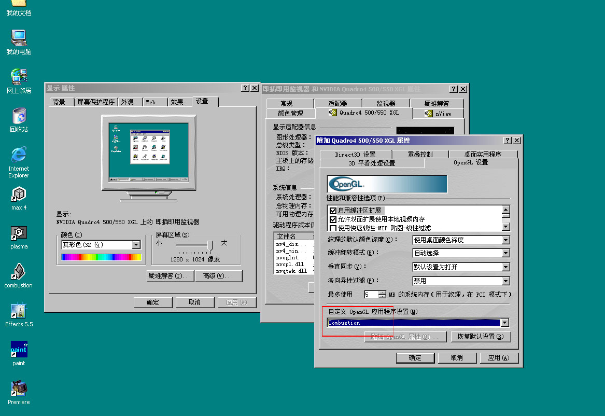The image size is (605, 416).
Task: Open the 适配器 tab
Action: coord(338,103)
